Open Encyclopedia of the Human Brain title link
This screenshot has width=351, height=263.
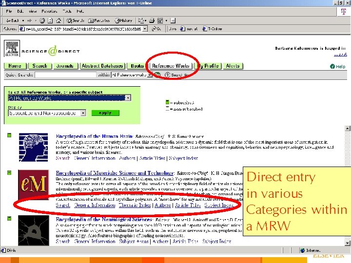pyautogui.click(x=95, y=136)
